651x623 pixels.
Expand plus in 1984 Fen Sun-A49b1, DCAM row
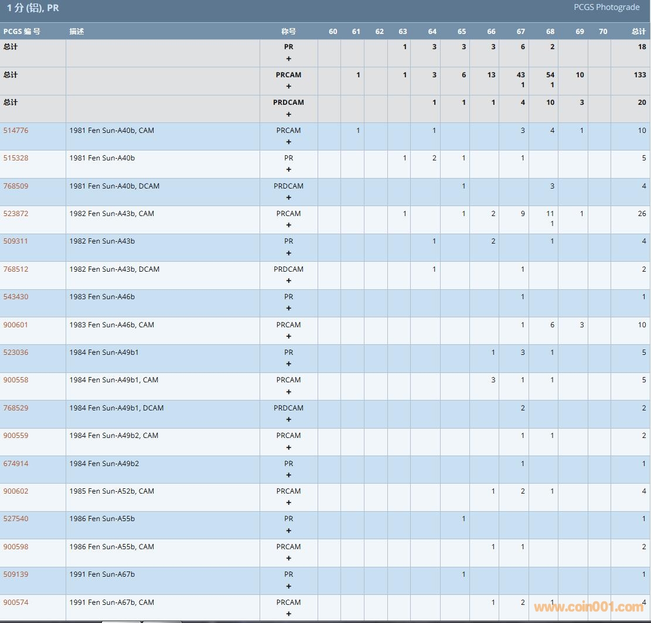(x=288, y=419)
